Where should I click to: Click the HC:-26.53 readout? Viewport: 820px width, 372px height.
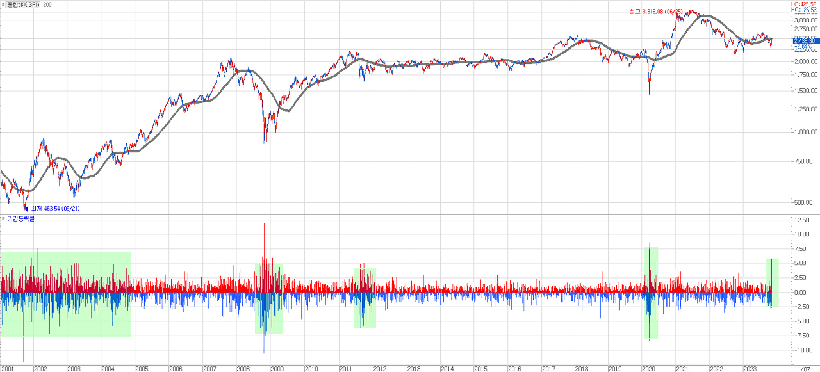click(803, 10)
